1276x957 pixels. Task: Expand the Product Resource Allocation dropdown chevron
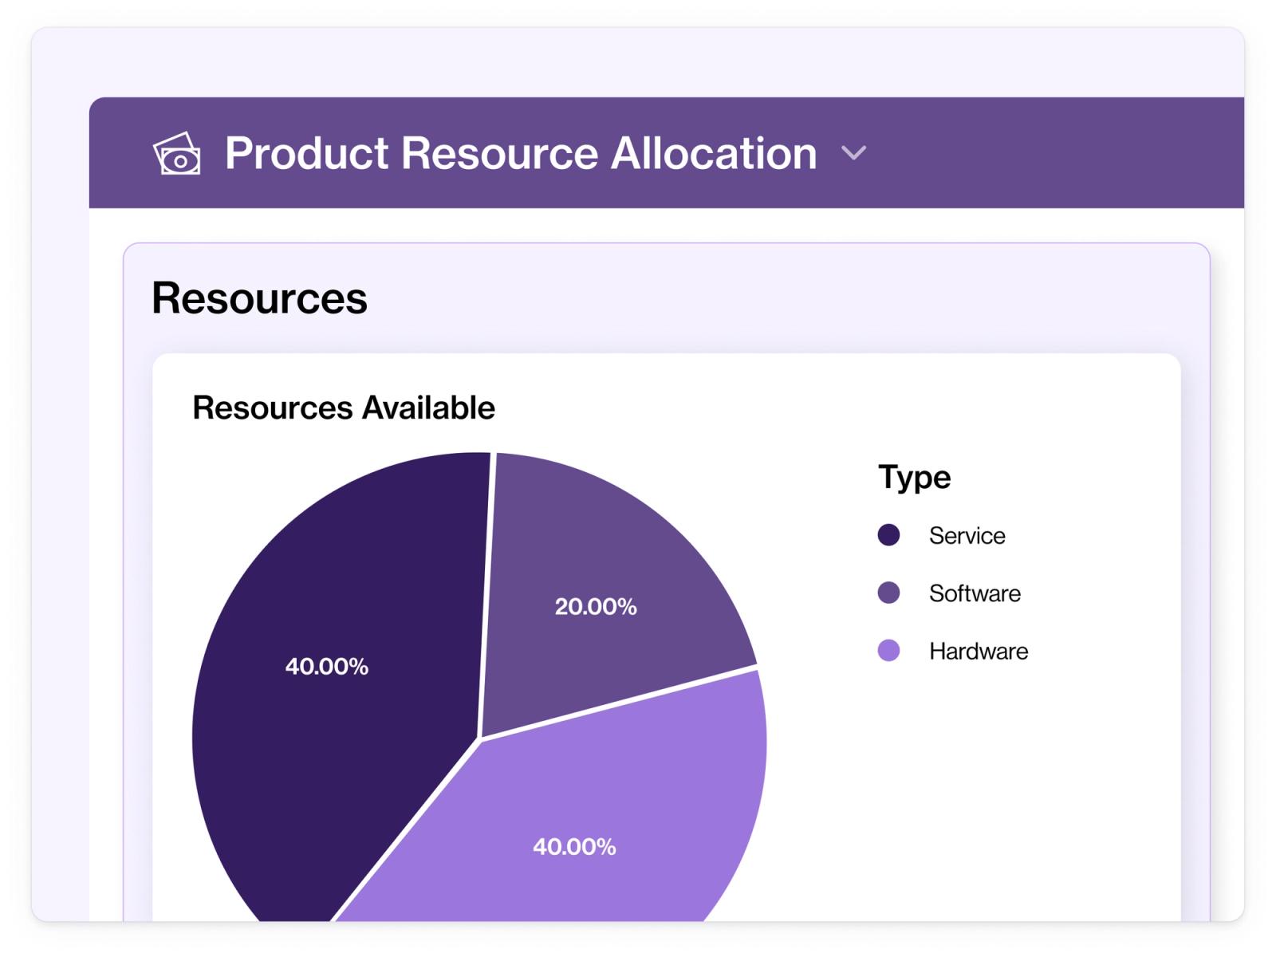[854, 153]
